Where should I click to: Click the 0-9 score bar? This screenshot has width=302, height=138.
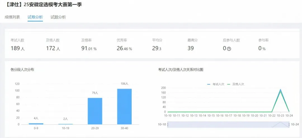click(x=36, y=124)
